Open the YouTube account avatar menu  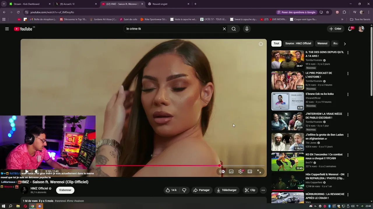pyautogui.click(x=361, y=29)
